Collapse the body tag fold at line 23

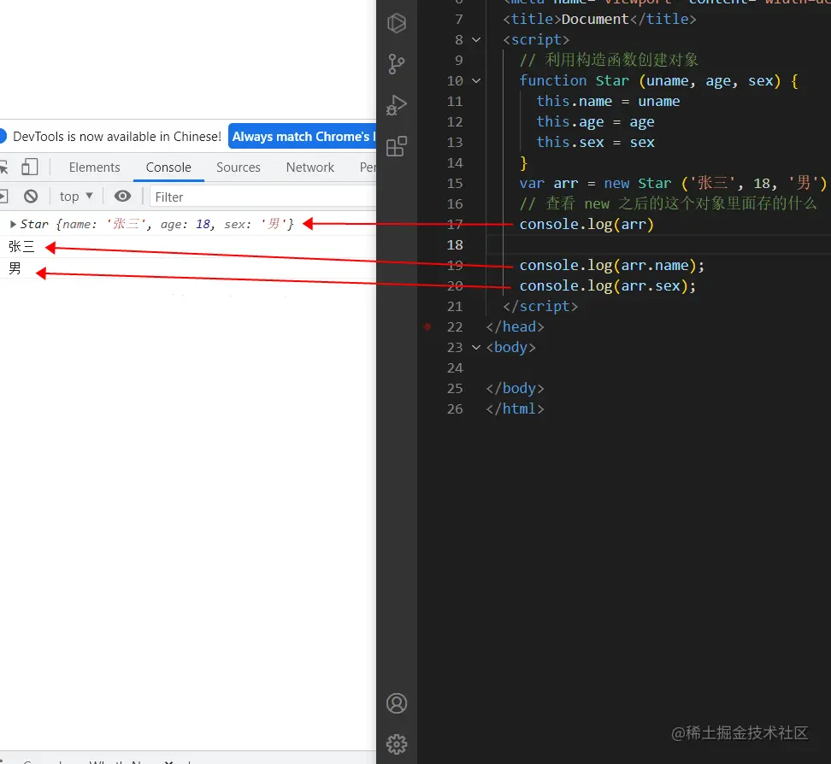point(476,348)
